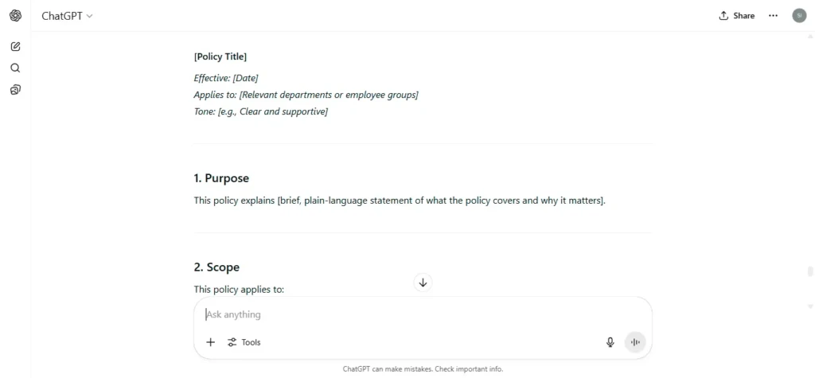Click the 1. Purpose heading
The height and width of the screenshot is (378, 815).
tap(221, 178)
